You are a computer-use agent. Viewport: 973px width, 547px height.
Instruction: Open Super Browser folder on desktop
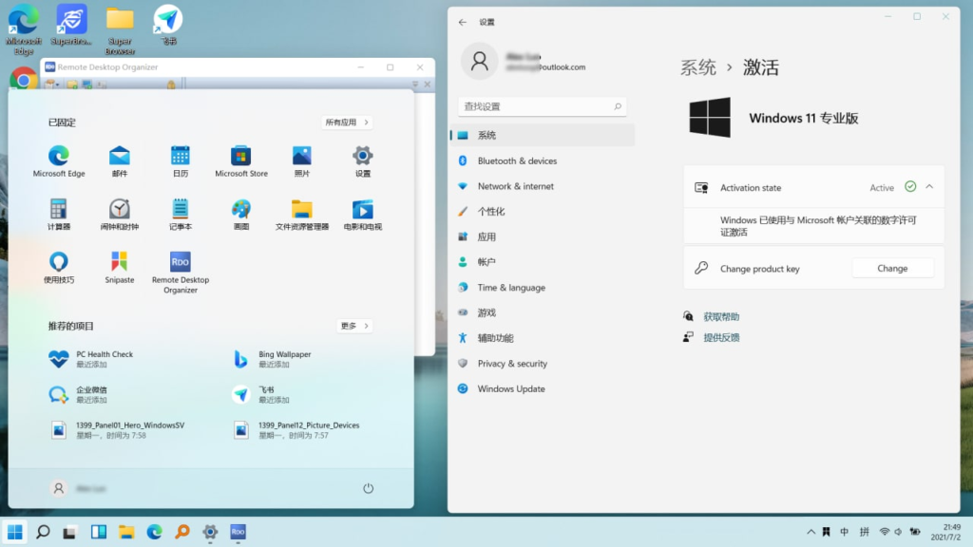[120, 29]
